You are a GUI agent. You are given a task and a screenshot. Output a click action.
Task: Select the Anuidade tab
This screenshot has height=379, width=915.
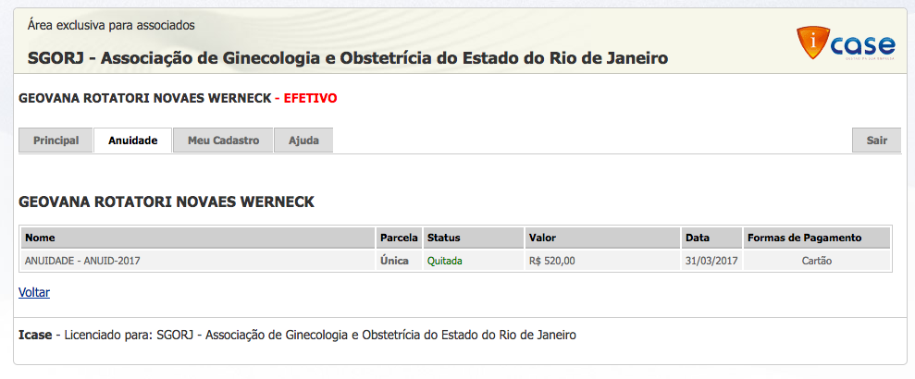[132, 141]
